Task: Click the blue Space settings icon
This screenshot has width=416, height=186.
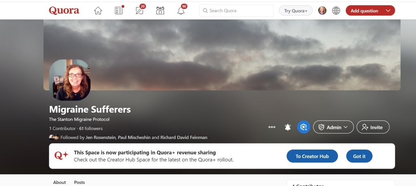Action: (x=303, y=127)
